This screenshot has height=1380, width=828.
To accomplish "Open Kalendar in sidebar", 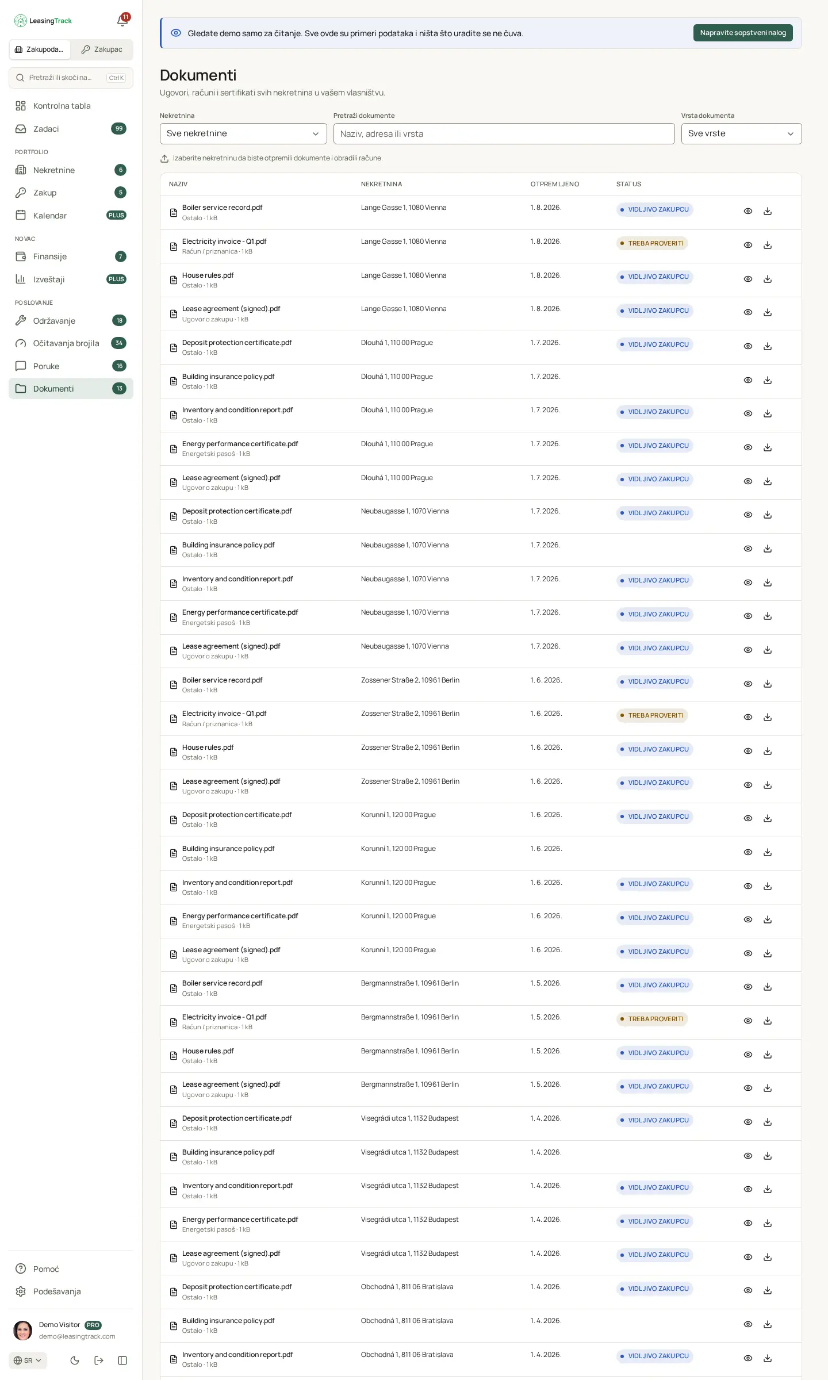I will 71,215.
